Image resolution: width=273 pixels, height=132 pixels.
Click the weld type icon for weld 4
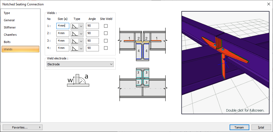[75, 48]
